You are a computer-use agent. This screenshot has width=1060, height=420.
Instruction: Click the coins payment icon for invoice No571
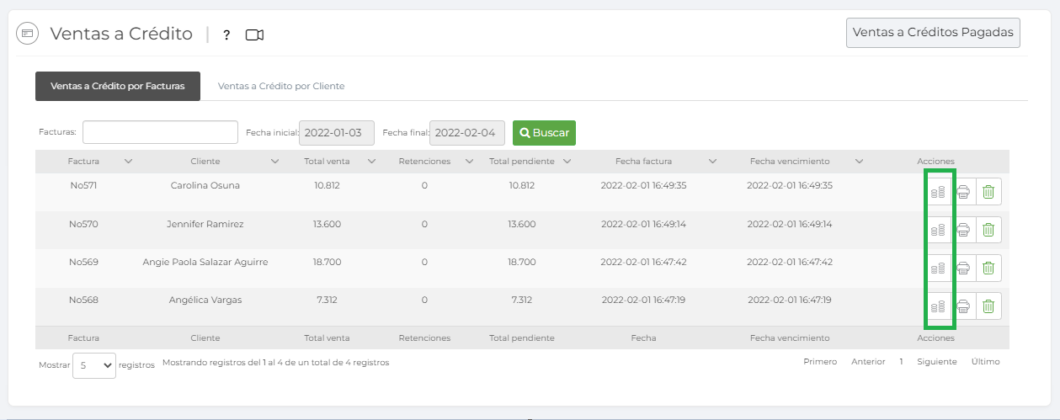(x=938, y=192)
